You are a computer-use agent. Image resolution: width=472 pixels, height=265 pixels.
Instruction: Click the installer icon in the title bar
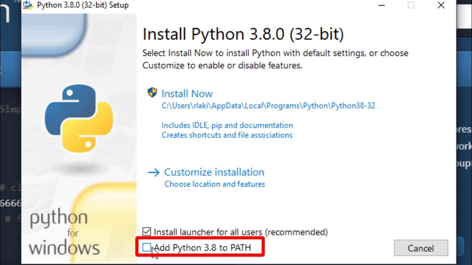[28, 5]
